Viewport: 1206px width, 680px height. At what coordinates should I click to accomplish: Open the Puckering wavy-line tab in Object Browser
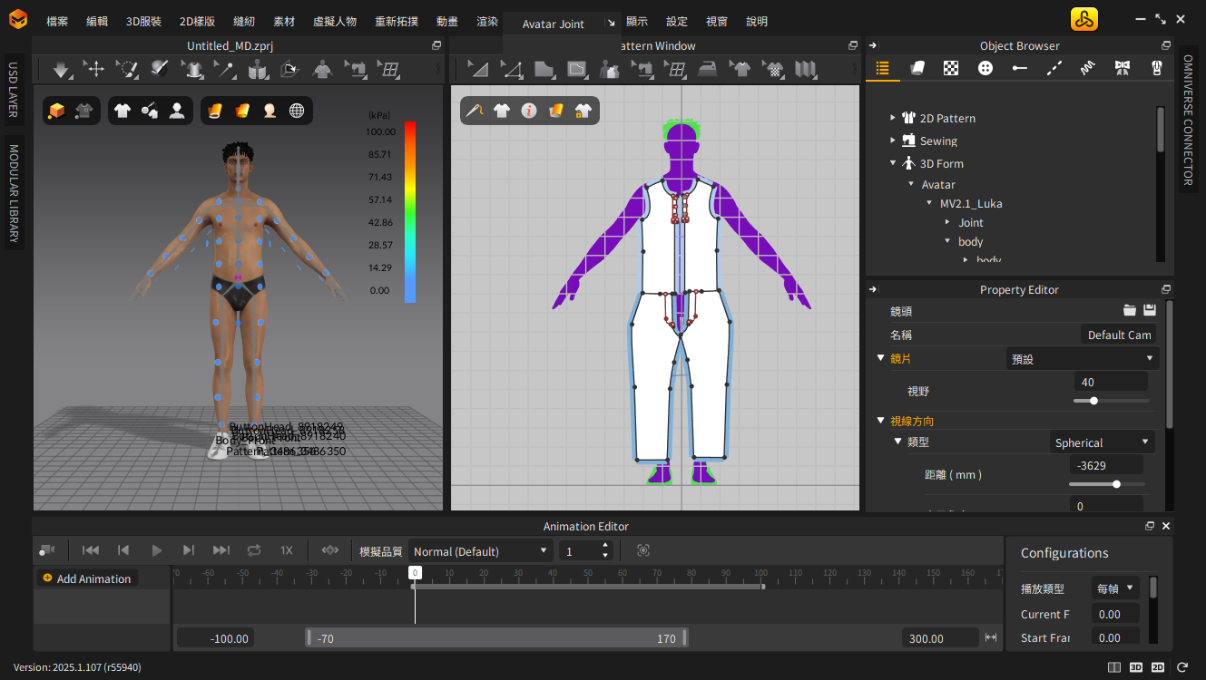[x=1088, y=68]
